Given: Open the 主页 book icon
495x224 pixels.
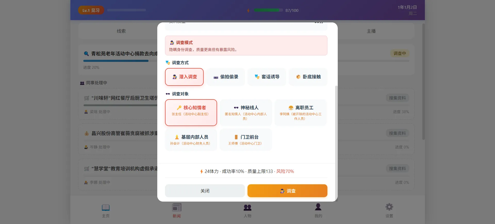Looking at the screenshot, I should (106, 207).
